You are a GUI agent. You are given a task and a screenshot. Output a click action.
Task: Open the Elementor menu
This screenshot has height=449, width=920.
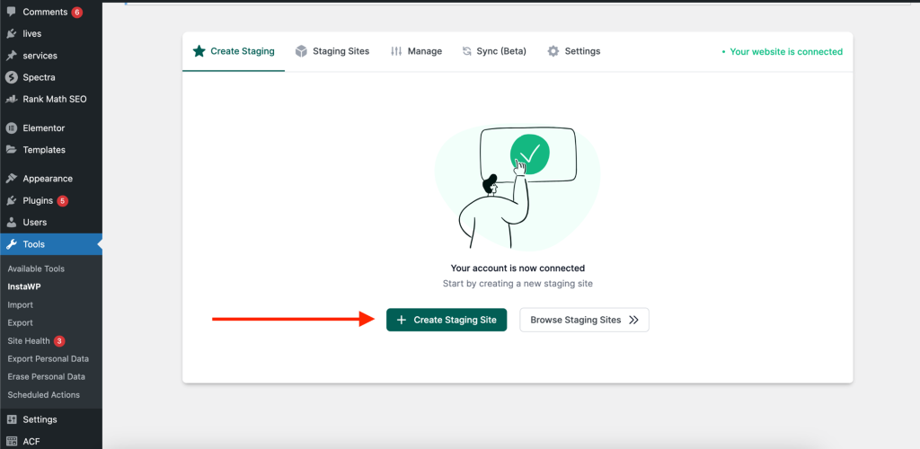(x=51, y=128)
